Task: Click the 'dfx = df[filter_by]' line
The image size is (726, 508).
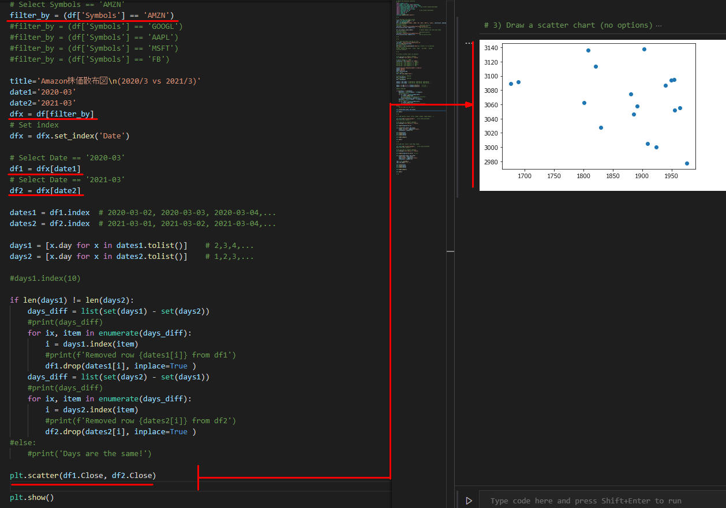Action: pos(51,114)
